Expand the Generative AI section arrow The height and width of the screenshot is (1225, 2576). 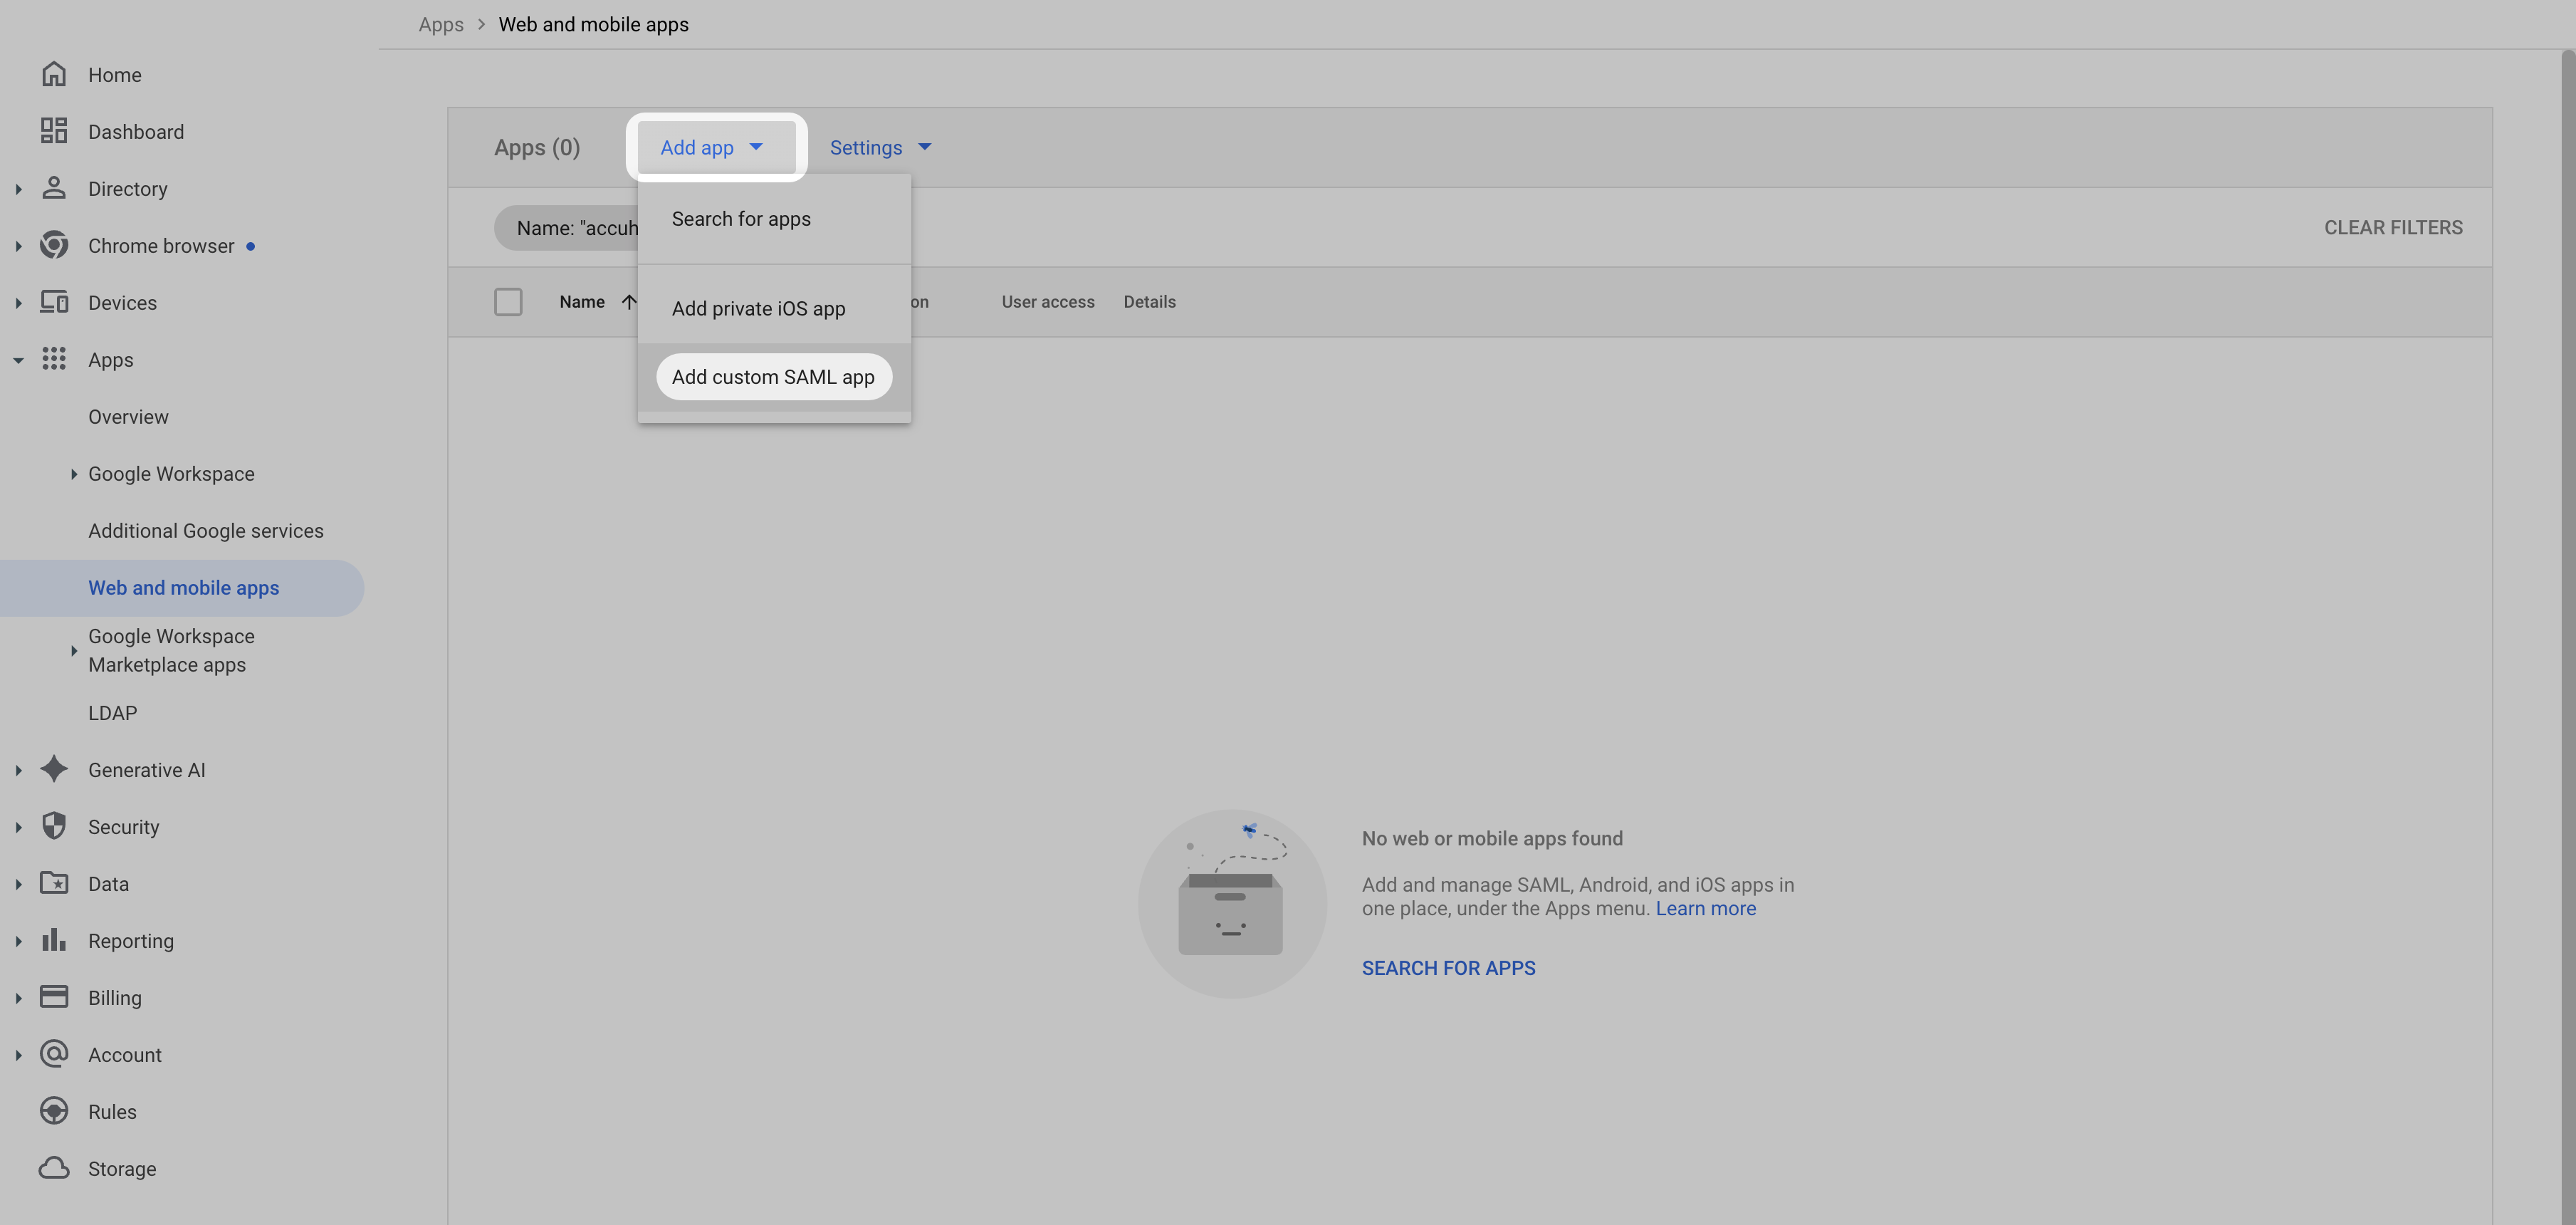click(18, 769)
